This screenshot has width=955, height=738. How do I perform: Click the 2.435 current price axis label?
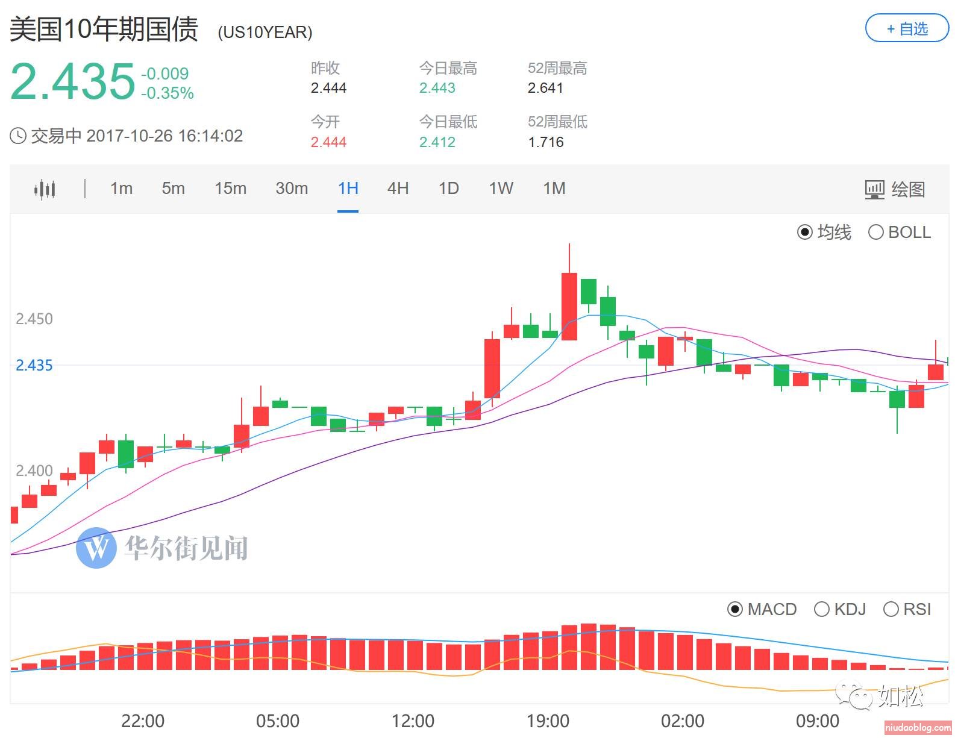pyautogui.click(x=34, y=365)
